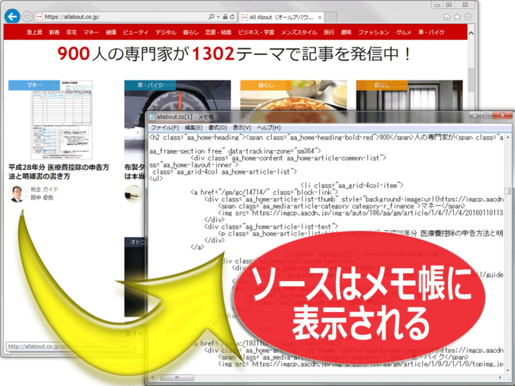
Task: Open 趣味 category link
Action: 346,32
